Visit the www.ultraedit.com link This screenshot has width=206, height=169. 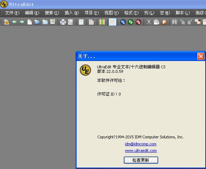[x=141, y=151]
